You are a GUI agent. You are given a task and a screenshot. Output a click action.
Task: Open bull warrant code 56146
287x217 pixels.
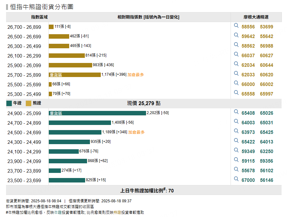point(267,180)
